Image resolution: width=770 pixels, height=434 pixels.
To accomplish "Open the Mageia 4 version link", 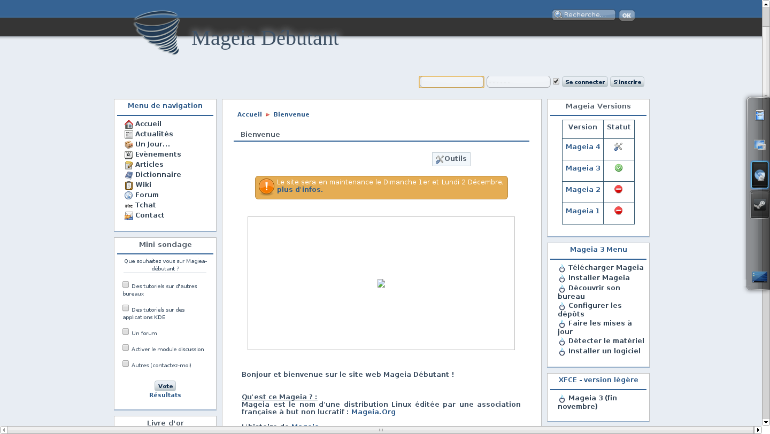I will (583, 146).
